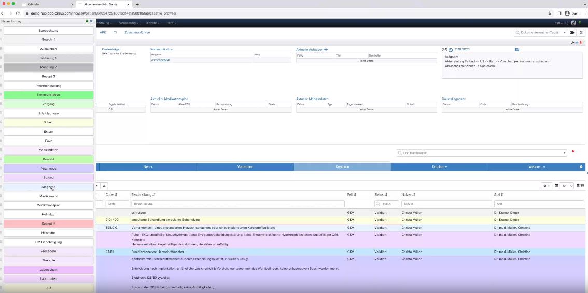Switch to the APK tab
Viewport: 588px width, 293px height.
tap(103, 33)
